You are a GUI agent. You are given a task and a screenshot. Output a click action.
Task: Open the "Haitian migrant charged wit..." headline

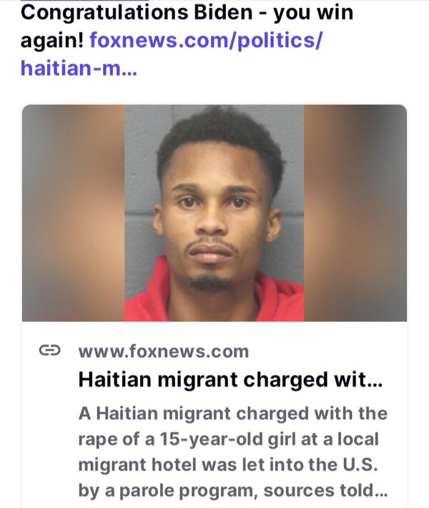coord(230,379)
